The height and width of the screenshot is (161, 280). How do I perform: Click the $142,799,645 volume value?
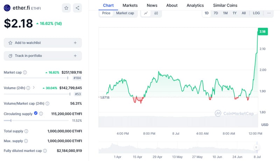(71, 88)
